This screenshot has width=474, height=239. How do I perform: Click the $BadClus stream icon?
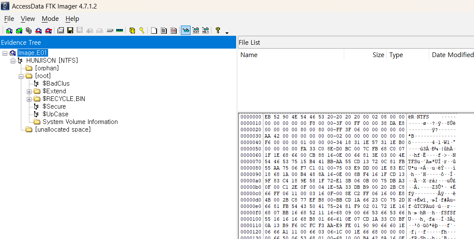tap(36, 84)
